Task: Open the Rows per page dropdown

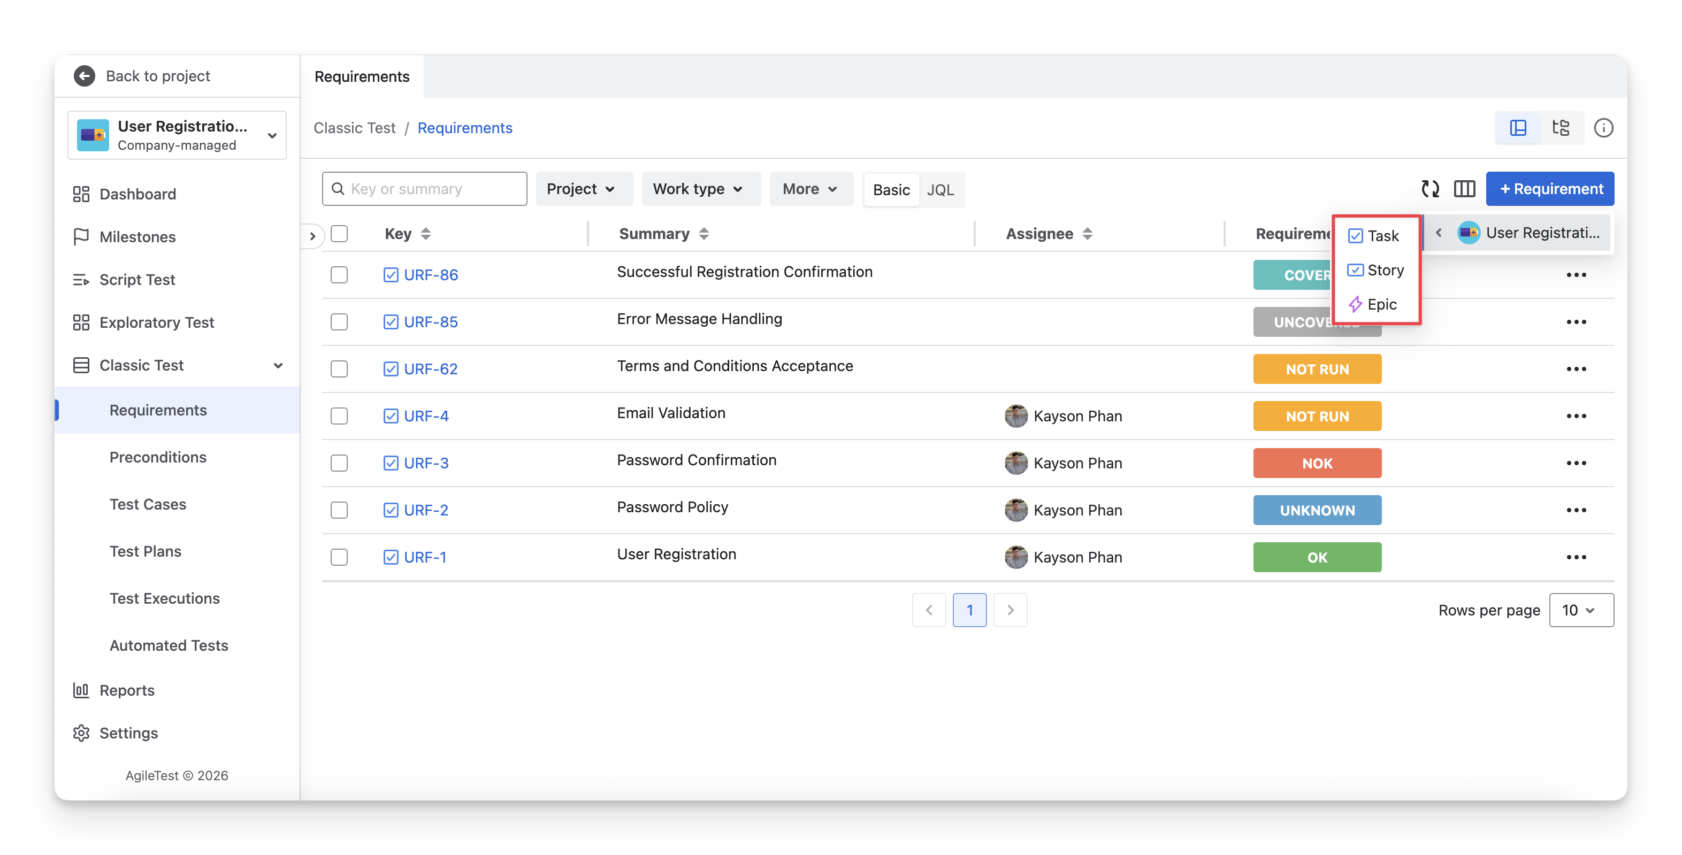Action: 1581,610
